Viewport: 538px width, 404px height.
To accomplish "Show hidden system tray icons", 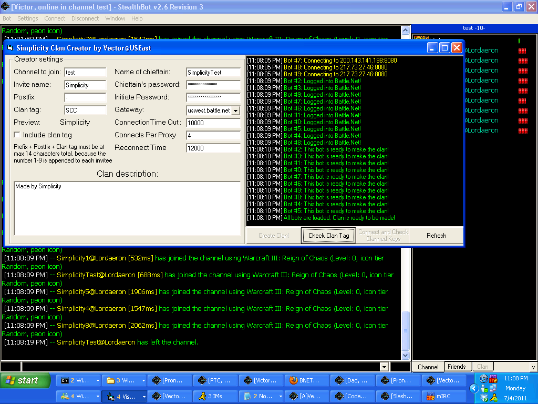I will pos(474,389).
